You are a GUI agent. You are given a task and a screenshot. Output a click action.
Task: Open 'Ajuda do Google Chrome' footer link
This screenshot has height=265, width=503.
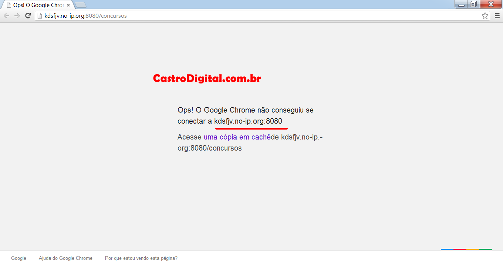click(65, 258)
